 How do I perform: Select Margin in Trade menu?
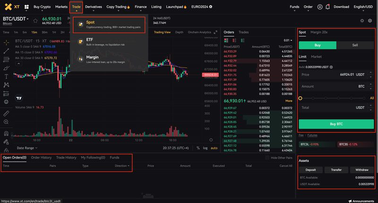coord(109,59)
